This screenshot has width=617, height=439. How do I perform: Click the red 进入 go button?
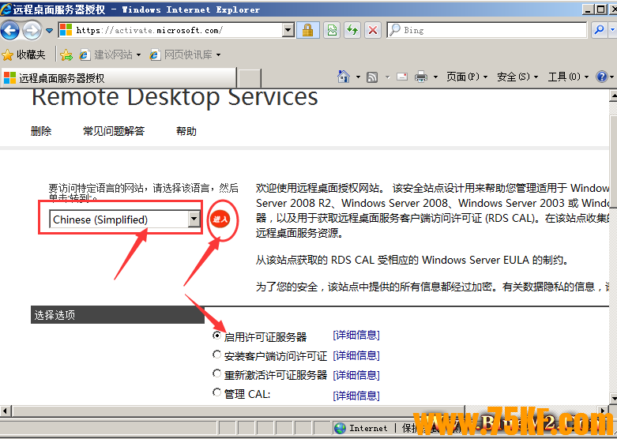point(220,219)
